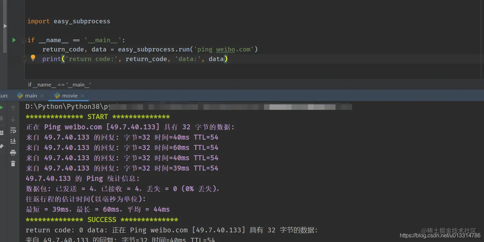Click the Pin Tab icon
484x242 pixels.
pyautogui.click(x=1, y=146)
